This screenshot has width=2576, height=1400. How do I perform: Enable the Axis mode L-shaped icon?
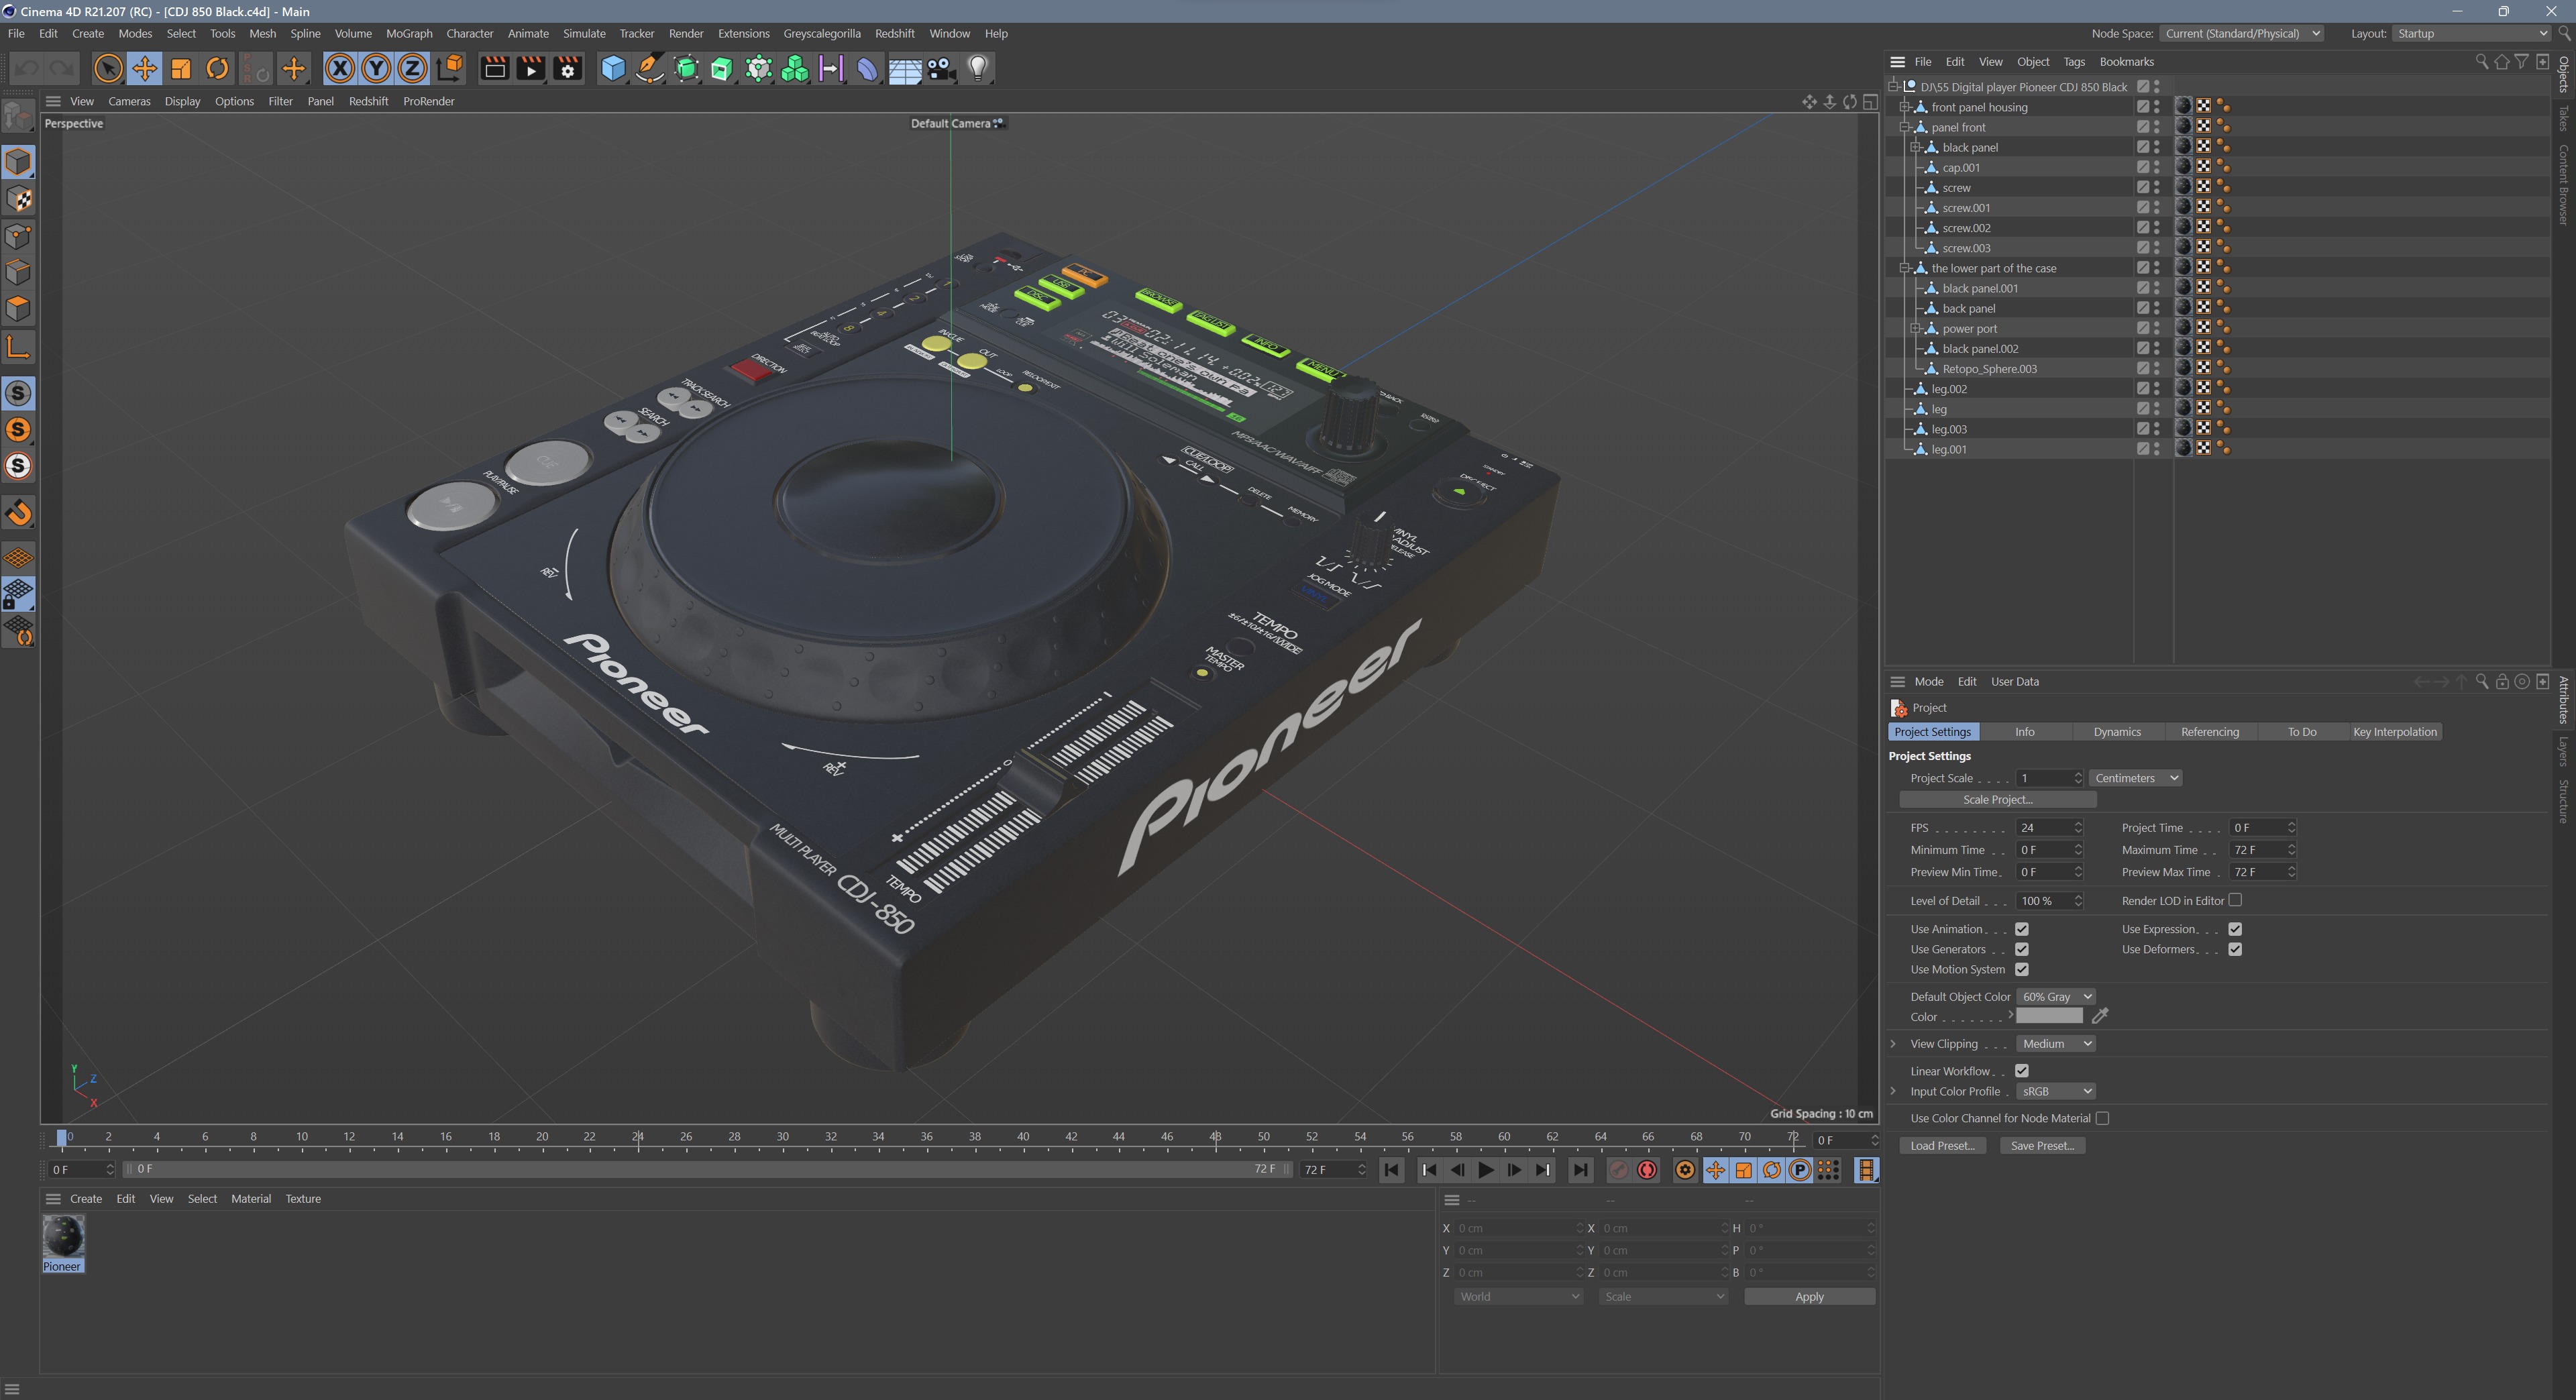coord(19,347)
